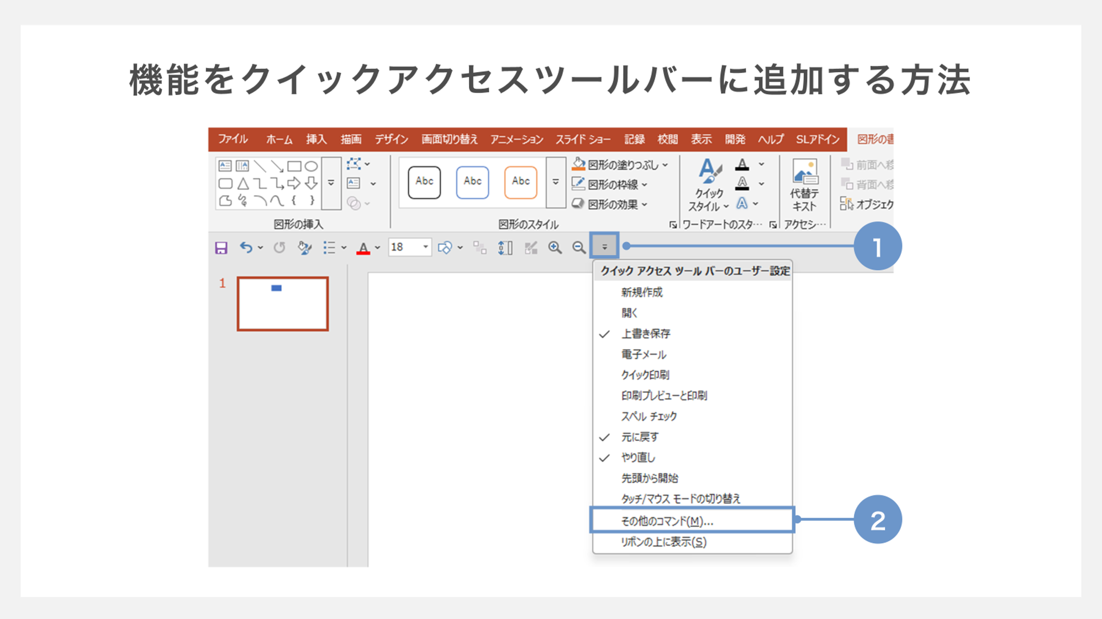Select the straight line shape
This screenshot has height=619, width=1102.
point(260,166)
